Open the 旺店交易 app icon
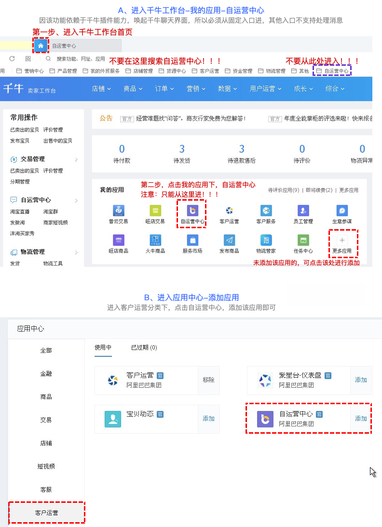 coord(155,210)
